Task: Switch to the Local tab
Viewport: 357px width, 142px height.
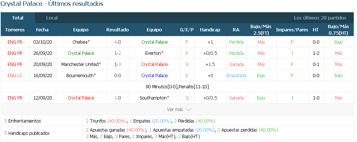Action: pos(52,18)
